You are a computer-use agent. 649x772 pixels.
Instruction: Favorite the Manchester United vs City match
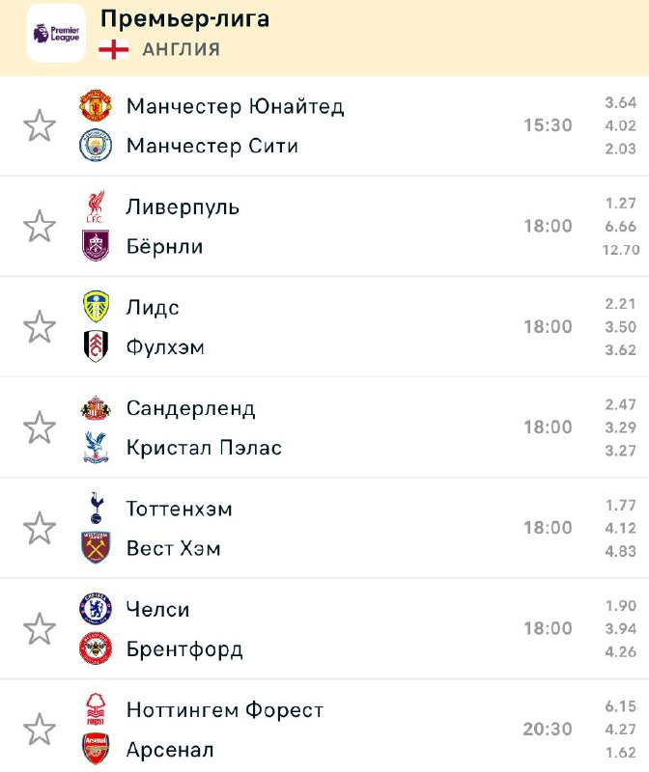click(40, 125)
